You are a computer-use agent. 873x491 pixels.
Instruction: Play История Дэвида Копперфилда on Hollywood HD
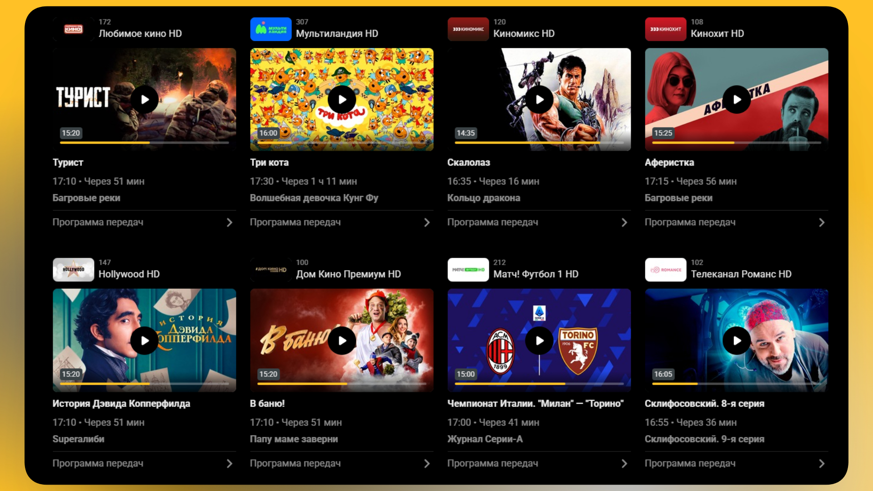click(145, 341)
